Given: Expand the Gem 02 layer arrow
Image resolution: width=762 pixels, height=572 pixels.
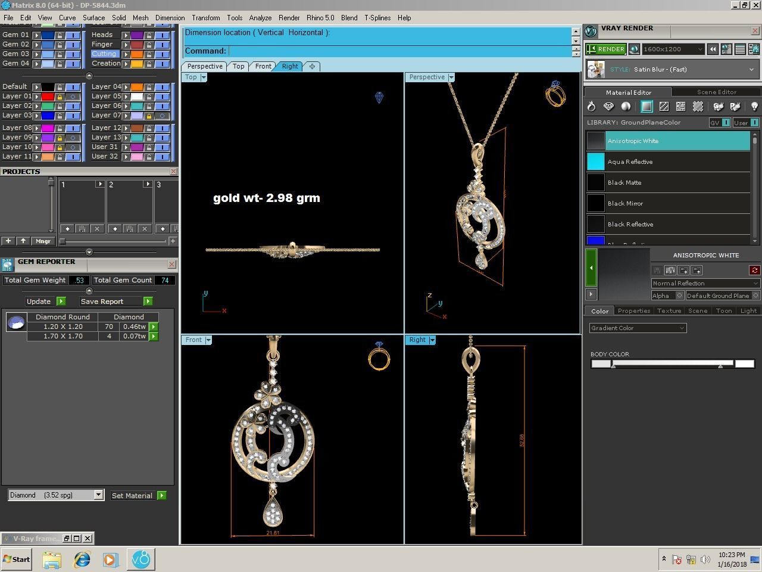Looking at the screenshot, I should click(36, 45).
